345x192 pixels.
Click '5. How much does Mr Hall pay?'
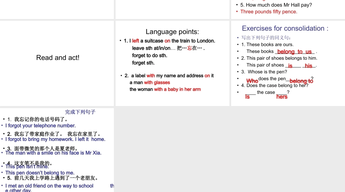[276, 5]
